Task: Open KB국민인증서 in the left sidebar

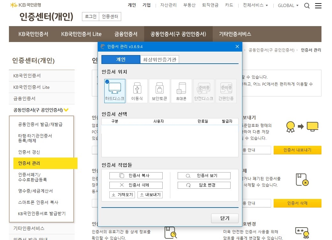Action: coord(42,76)
